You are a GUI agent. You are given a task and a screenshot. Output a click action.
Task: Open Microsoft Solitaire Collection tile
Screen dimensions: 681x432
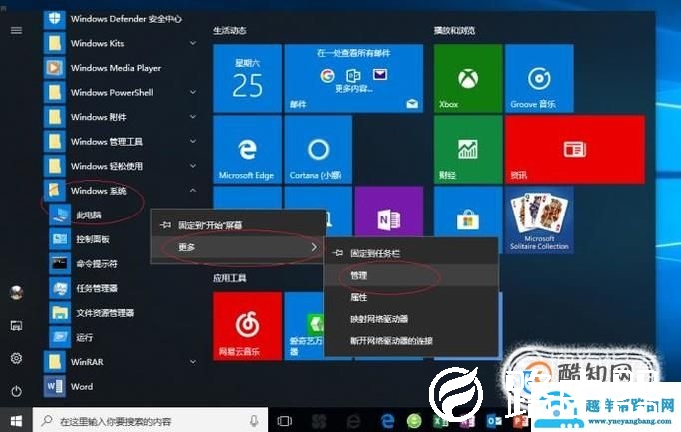click(539, 220)
